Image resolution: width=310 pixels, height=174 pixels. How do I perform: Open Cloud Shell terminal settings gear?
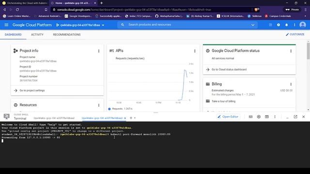[259, 117]
